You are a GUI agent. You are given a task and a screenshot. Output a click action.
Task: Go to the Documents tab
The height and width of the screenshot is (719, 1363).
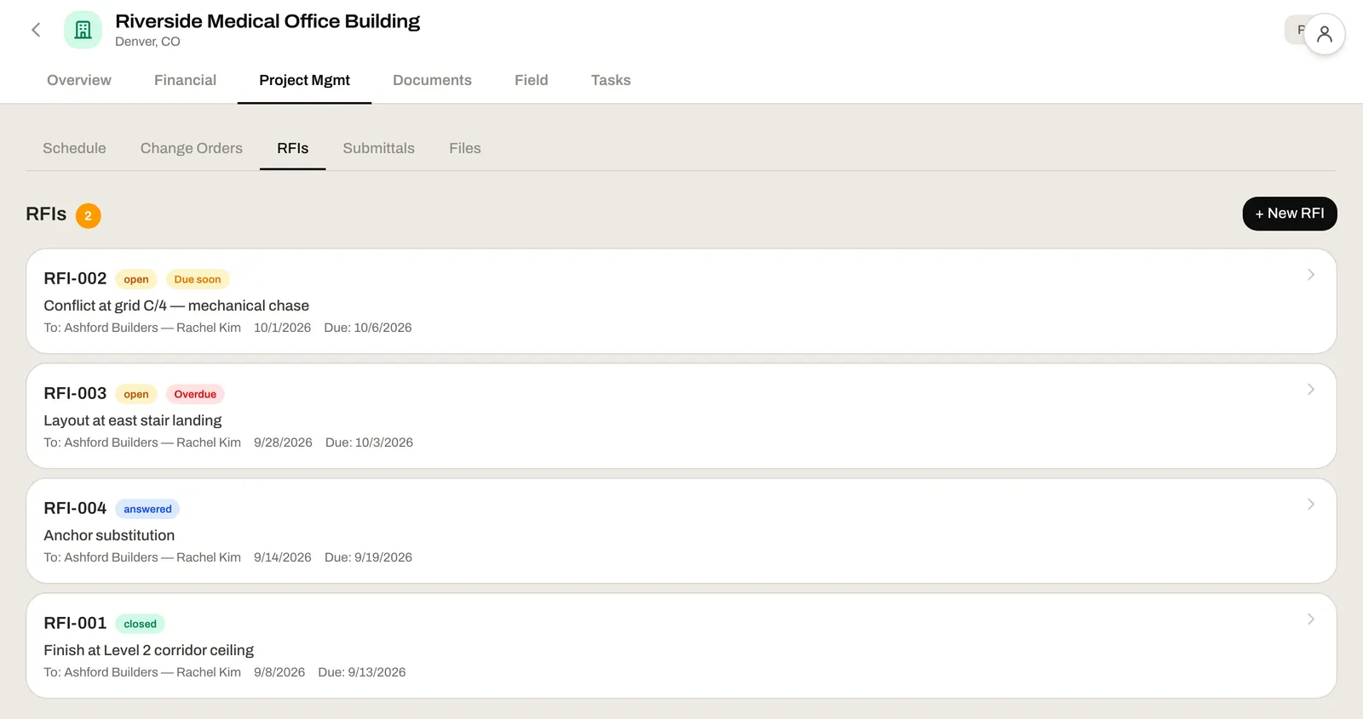[432, 80]
